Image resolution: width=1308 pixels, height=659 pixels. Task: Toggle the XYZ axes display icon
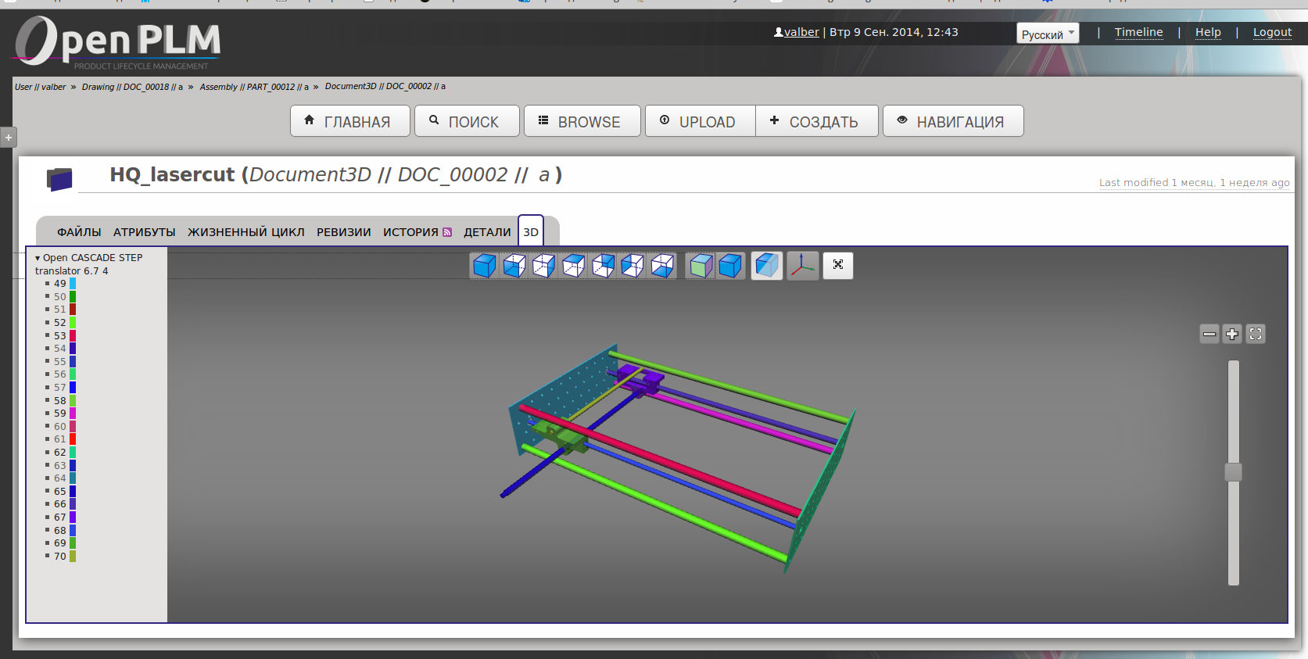point(802,266)
